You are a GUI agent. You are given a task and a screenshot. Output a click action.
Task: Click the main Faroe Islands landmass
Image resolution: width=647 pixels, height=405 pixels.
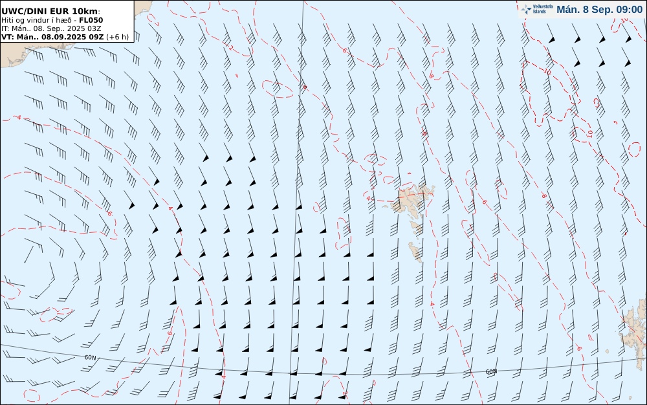click(411, 200)
